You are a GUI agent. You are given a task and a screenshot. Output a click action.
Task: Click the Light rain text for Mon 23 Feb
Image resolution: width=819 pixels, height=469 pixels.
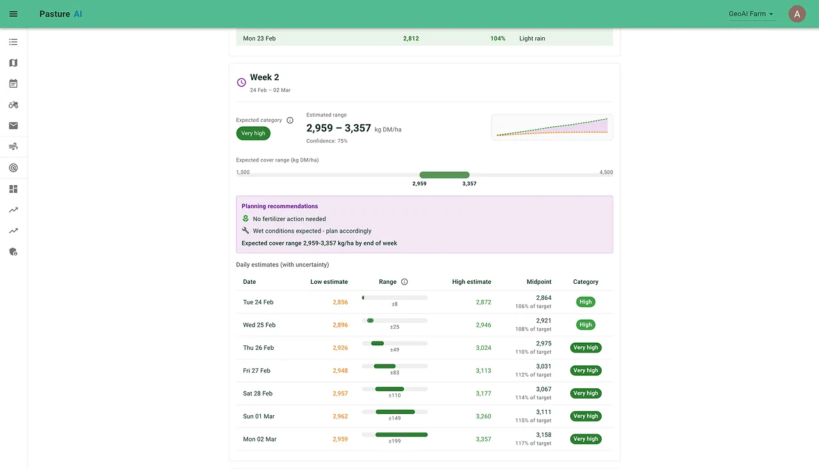533,38
